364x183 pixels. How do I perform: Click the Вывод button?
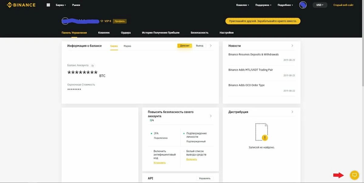(200, 46)
